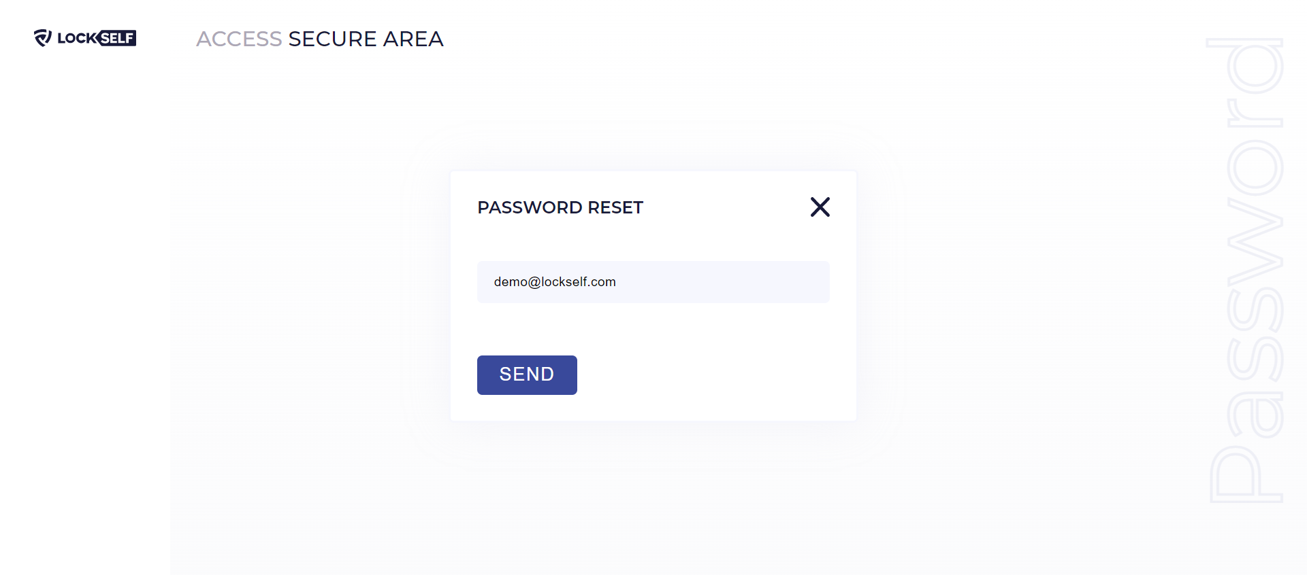Image resolution: width=1307 pixels, height=575 pixels.
Task: Click the PASSWORD RESET dialog title
Action: [x=560, y=207]
